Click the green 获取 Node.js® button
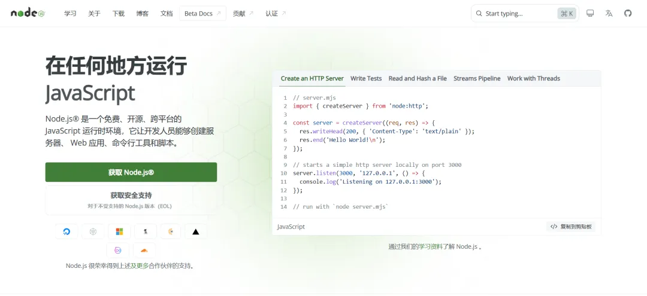Viewport: 647px width, 296px height. 131,172
